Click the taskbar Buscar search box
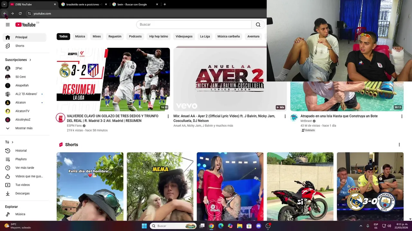This screenshot has width=412, height=231. coord(174,226)
